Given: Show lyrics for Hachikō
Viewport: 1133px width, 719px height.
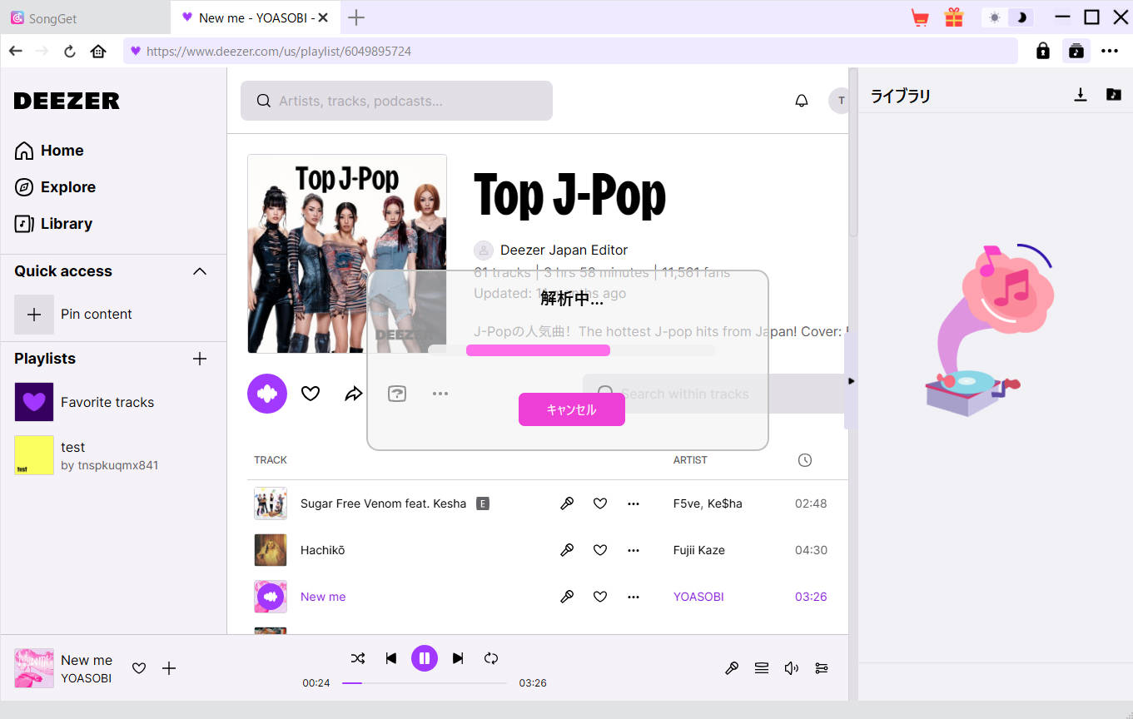Looking at the screenshot, I should click(567, 550).
